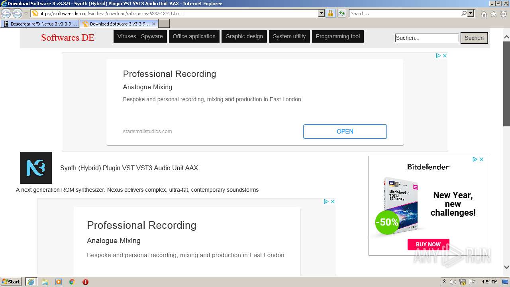The height and width of the screenshot is (287, 510).
Task: Click the search magnifier icon in toolbar
Action: (464, 13)
